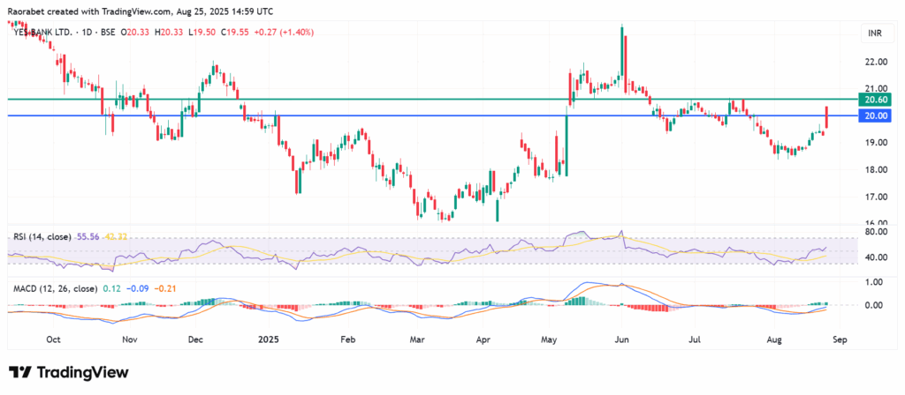Click the 19.00 price axis label
The width and height of the screenshot is (905, 395).
(x=876, y=142)
